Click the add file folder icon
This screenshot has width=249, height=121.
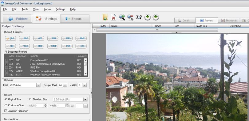105,17
